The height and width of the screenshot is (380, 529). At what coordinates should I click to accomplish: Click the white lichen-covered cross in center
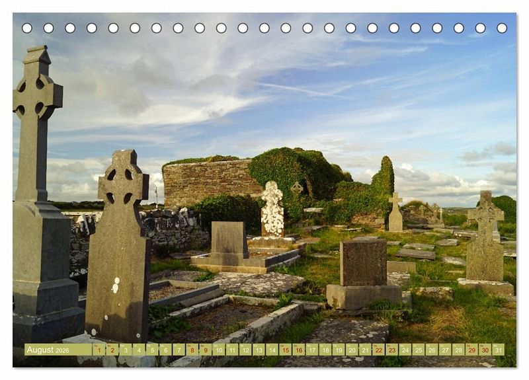[x=272, y=210]
